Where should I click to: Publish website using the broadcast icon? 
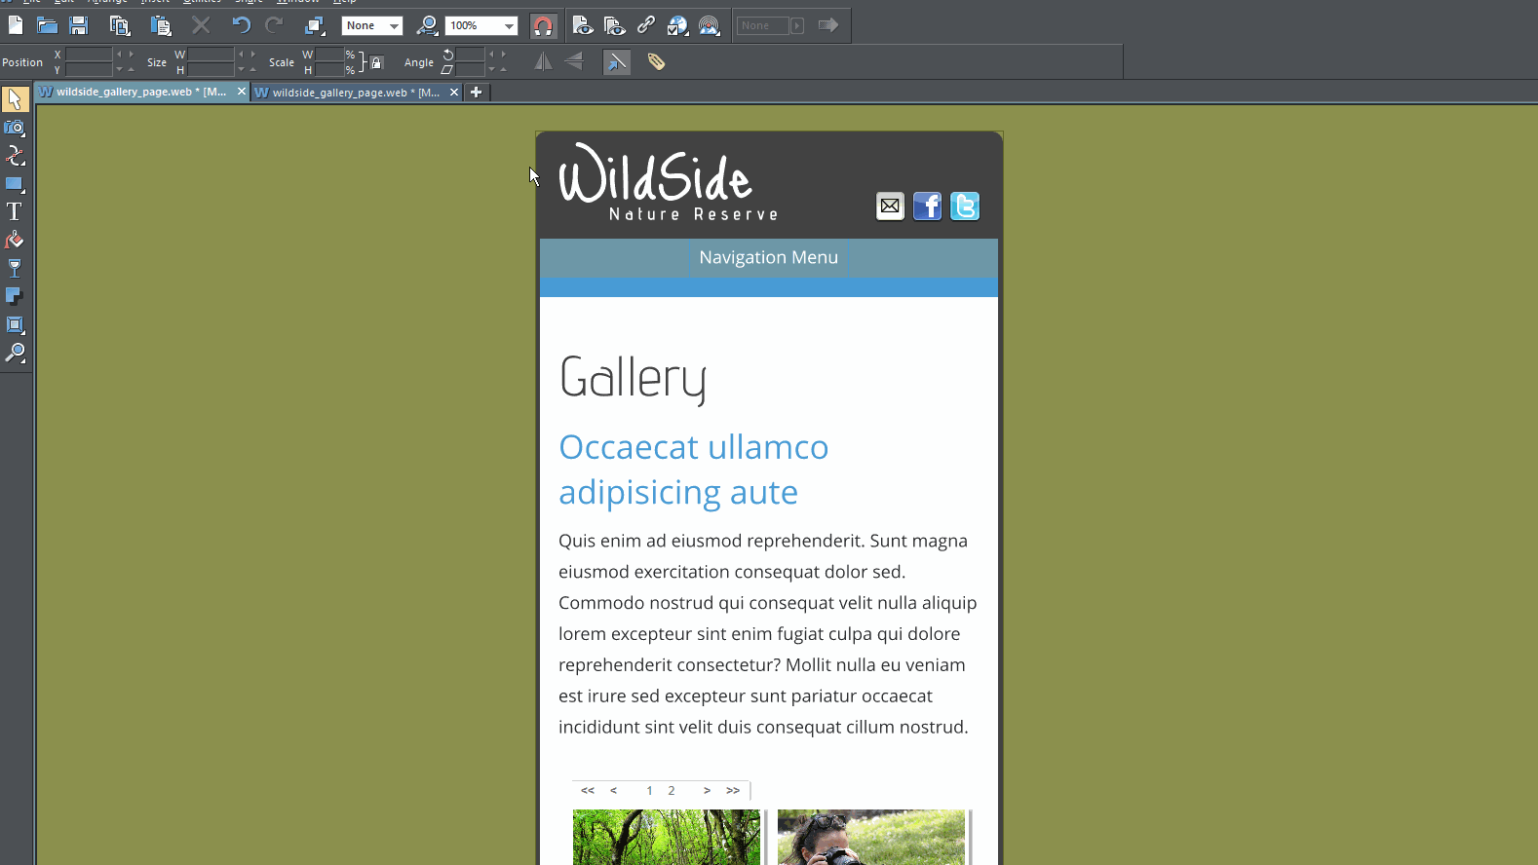point(710,25)
